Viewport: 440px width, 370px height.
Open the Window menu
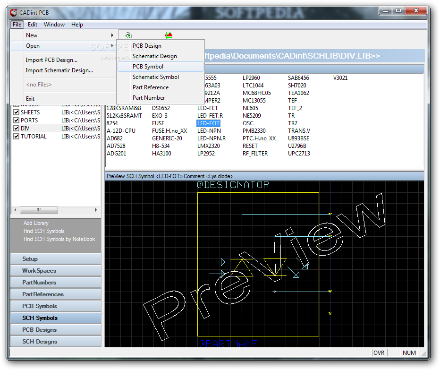[54, 25]
